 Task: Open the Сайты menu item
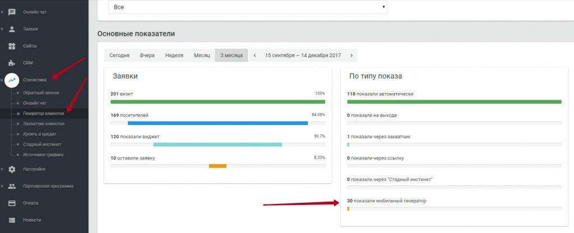(x=30, y=46)
